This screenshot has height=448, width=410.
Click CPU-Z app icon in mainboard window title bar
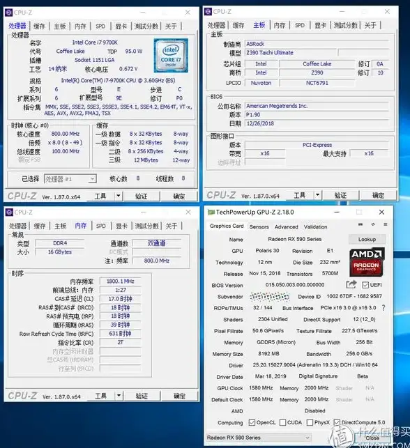click(208, 12)
